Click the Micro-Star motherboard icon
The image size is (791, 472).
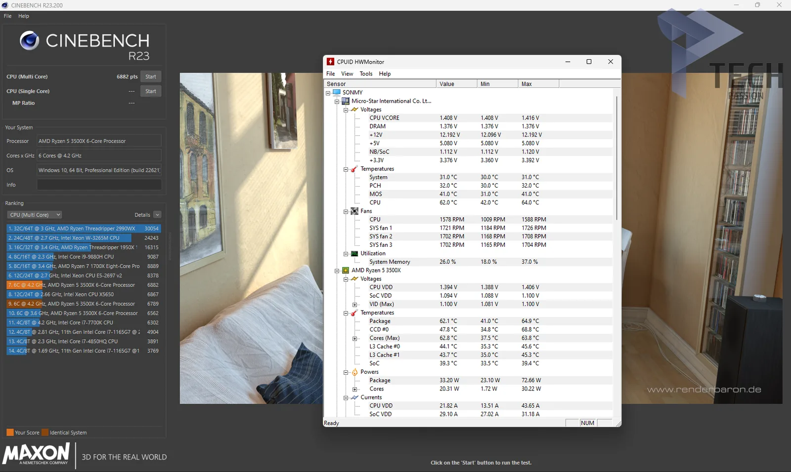point(346,101)
